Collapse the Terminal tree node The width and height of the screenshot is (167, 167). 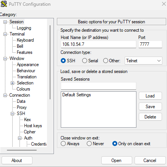[5, 34]
